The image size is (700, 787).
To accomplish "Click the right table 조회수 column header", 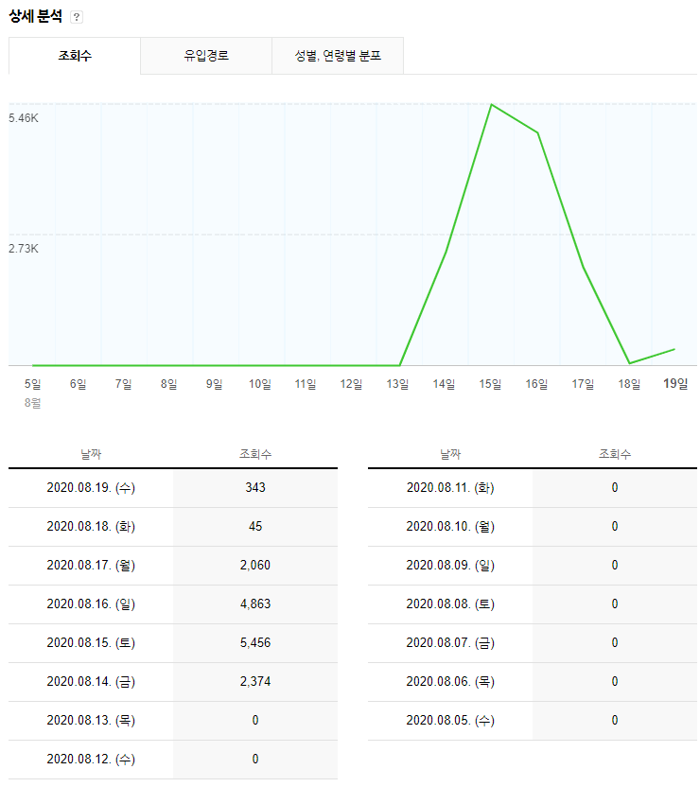I will [x=615, y=454].
